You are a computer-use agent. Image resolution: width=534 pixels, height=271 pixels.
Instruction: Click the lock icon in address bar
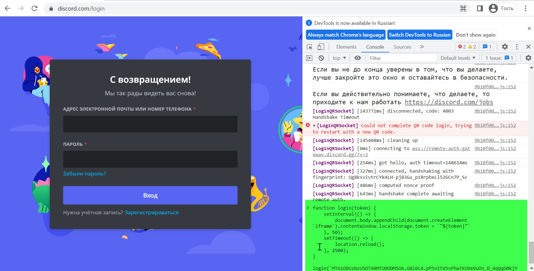pos(51,9)
